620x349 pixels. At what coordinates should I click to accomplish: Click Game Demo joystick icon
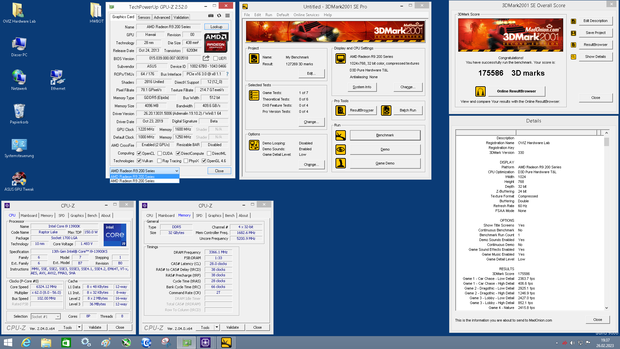(x=341, y=163)
